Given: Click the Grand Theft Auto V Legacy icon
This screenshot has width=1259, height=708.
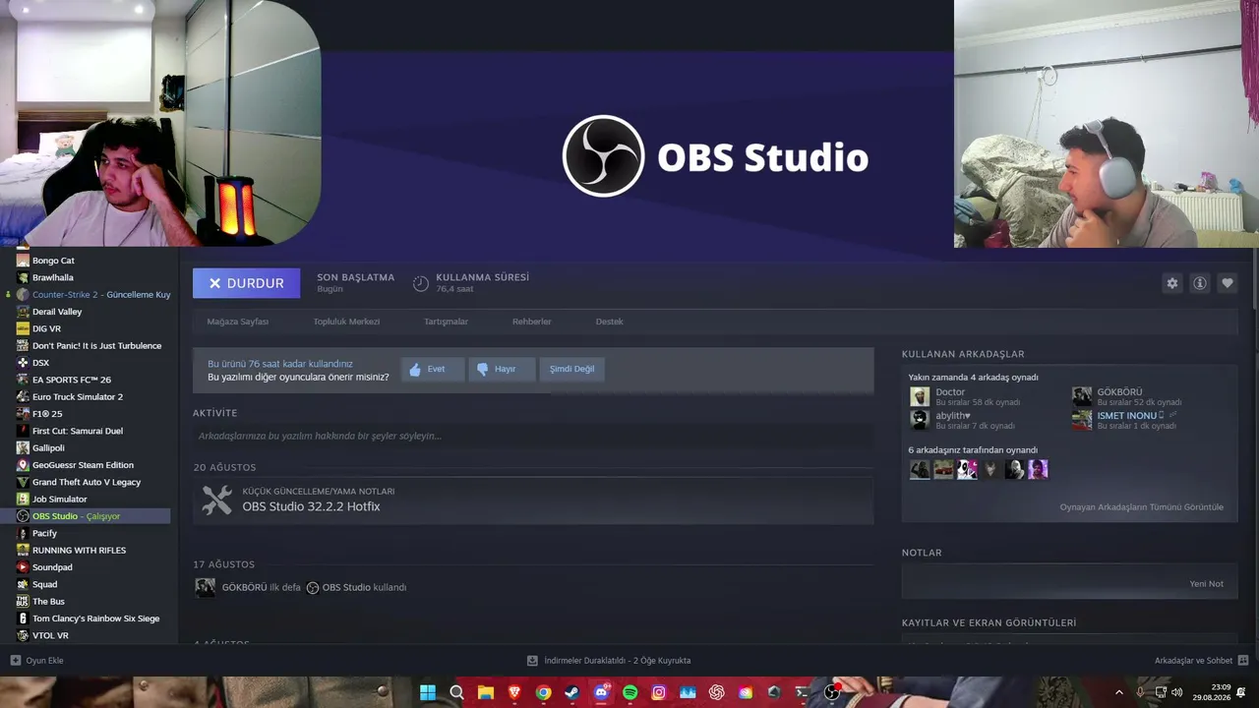Looking at the screenshot, I should [x=23, y=482].
